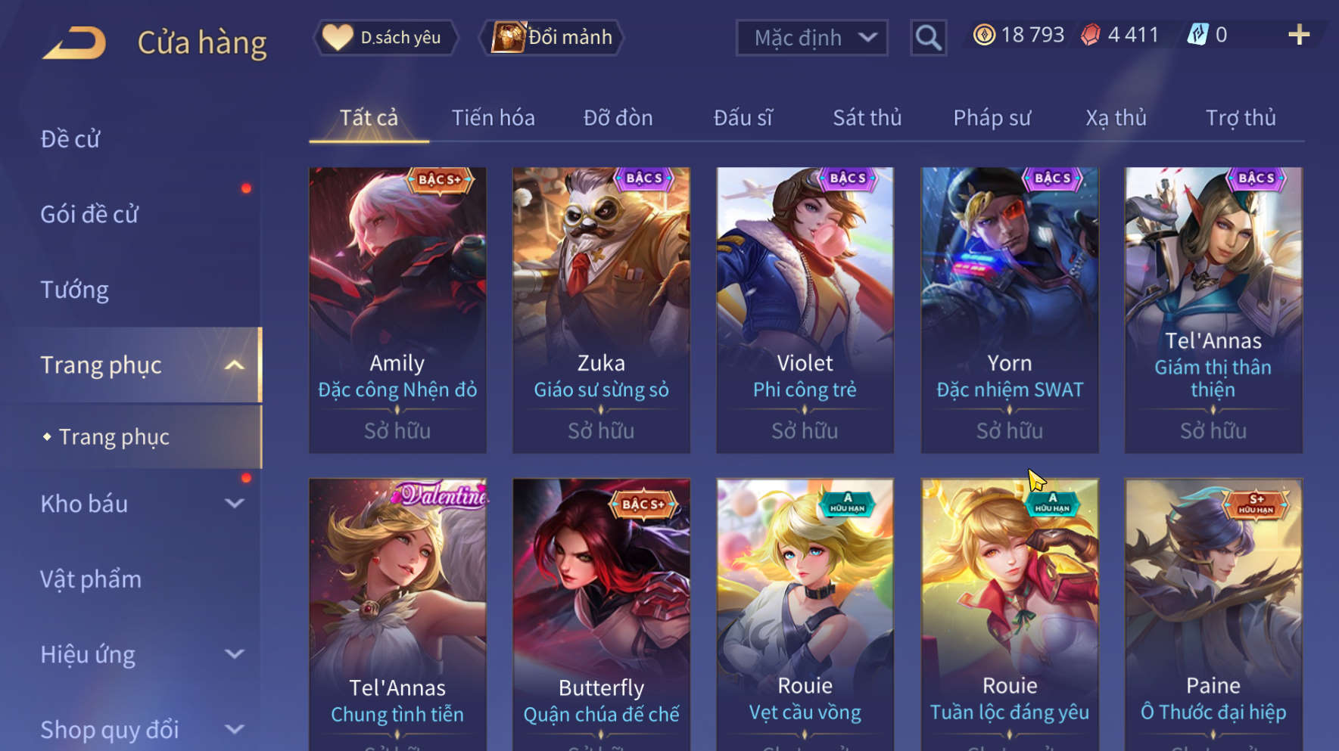Select the Butterfly Quận chúa đế chế skin

tap(602, 614)
